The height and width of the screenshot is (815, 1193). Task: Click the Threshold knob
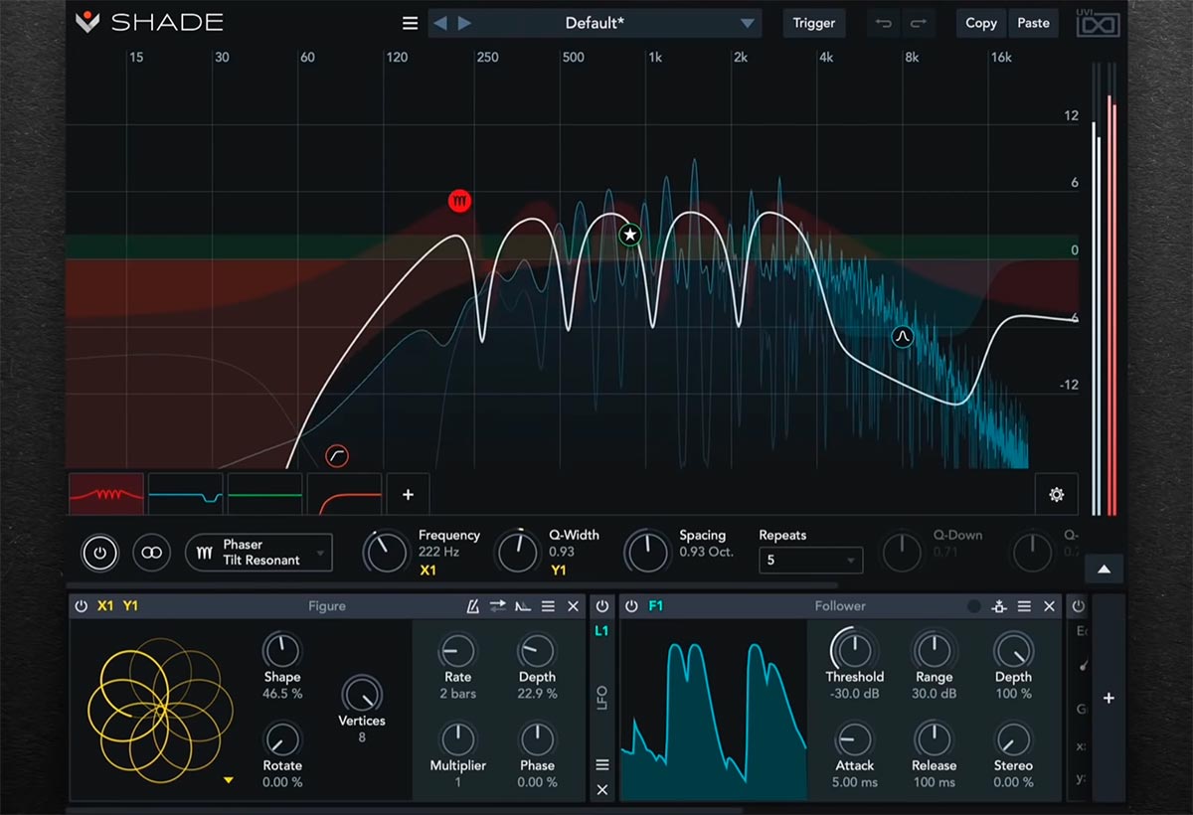pos(854,651)
